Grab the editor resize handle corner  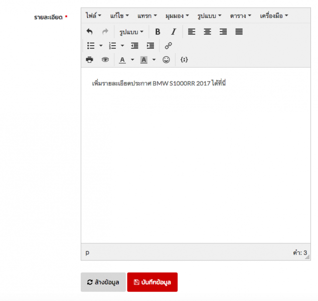[307, 257]
